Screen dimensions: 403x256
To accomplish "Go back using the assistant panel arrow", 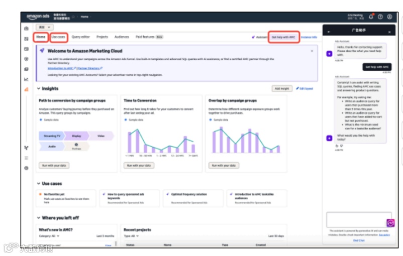I will [329, 32].
